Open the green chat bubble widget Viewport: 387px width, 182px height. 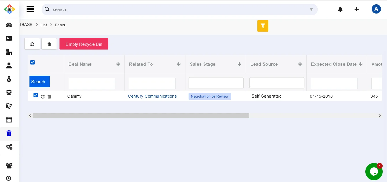[374, 172]
